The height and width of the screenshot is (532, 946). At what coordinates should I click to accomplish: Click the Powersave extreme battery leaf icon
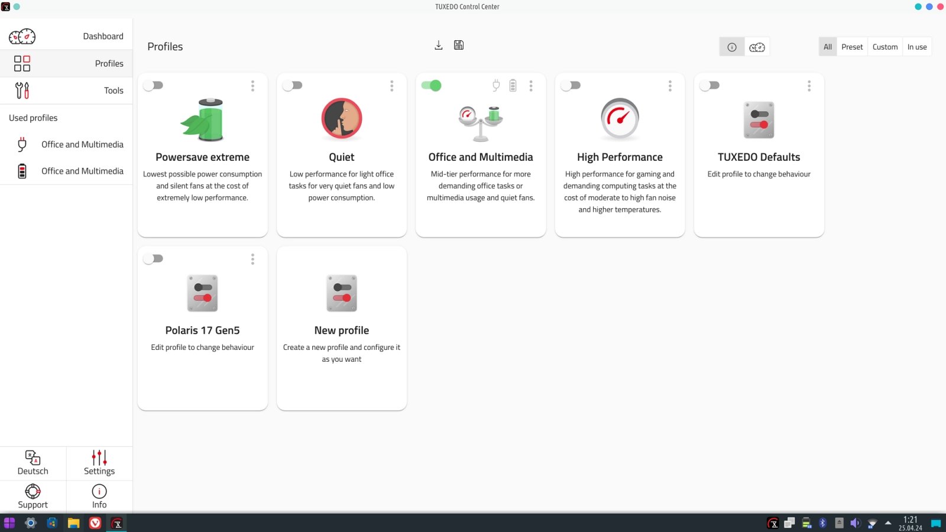203,120
